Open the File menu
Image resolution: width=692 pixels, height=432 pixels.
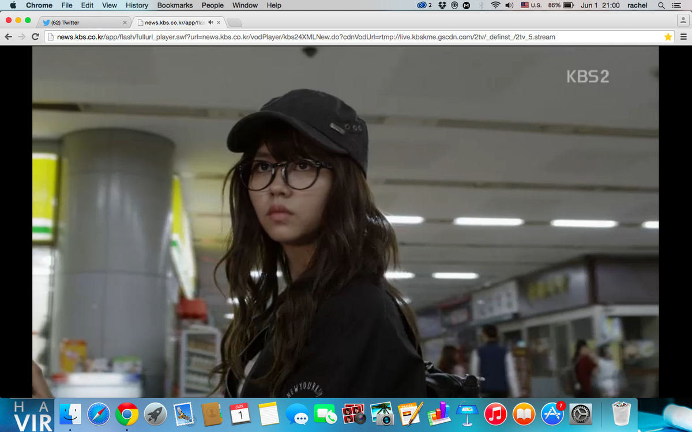tap(67, 5)
